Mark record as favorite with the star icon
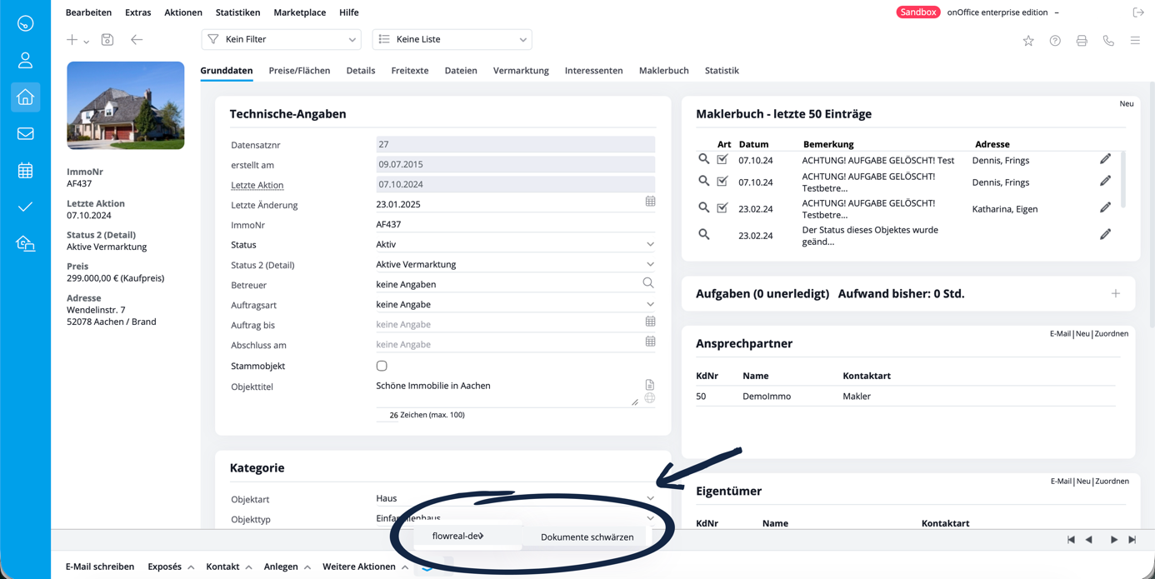This screenshot has width=1155, height=579. pos(1028,41)
